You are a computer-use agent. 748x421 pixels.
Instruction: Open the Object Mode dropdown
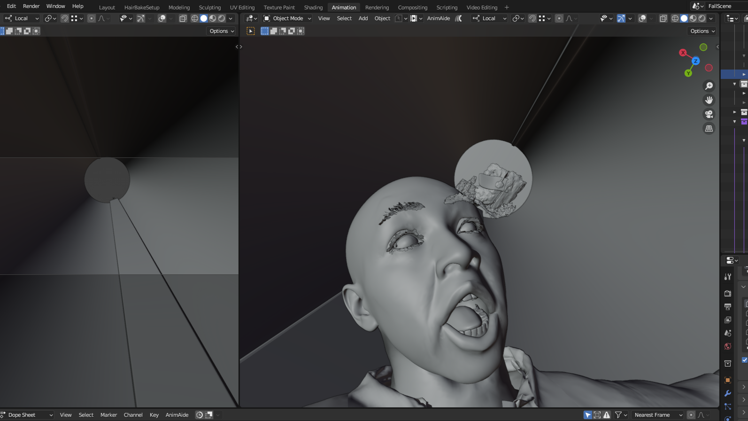(x=287, y=18)
